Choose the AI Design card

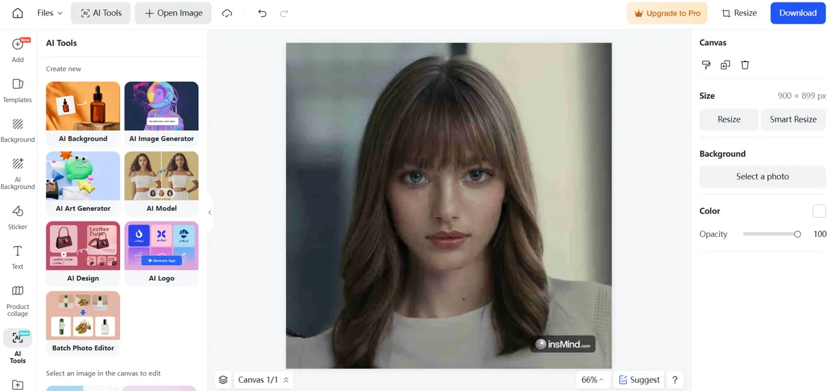[83, 253]
